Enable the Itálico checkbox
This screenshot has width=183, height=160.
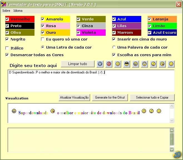pyautogui.click(x=7, y=48)
